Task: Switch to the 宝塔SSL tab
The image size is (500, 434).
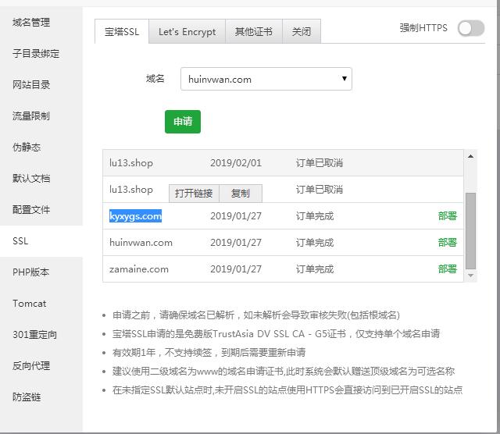Action: tap(122, 31)
